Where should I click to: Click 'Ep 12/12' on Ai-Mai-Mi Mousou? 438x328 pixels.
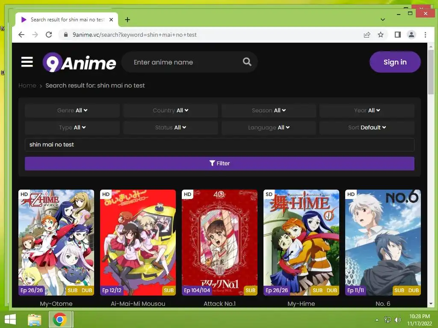pos(112,290)
